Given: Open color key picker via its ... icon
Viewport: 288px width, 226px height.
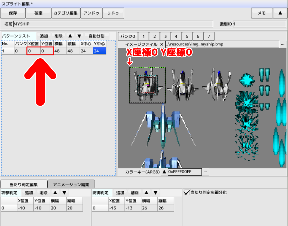Looking at the screenshot, I should [205, 172].
